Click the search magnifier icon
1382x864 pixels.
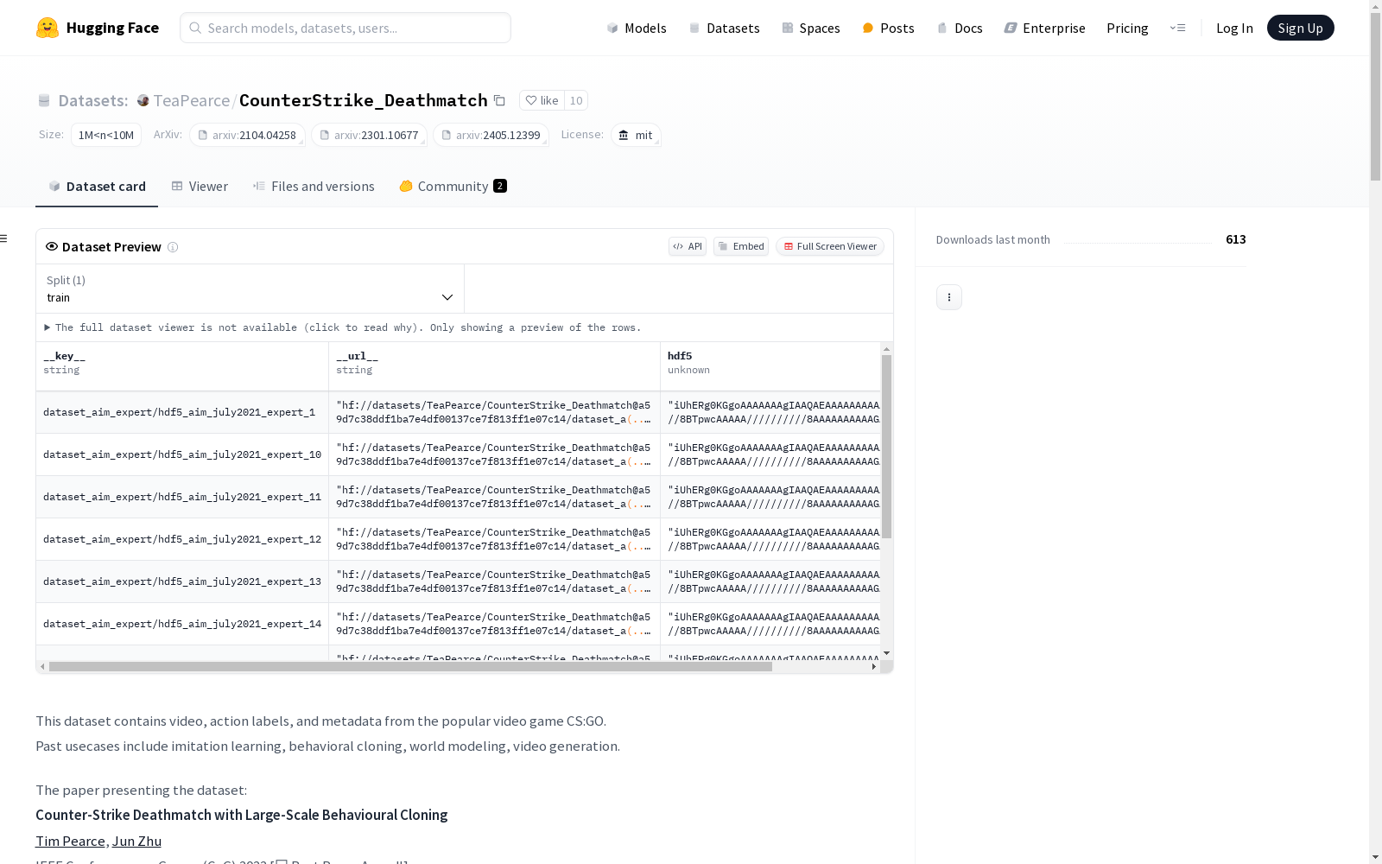(195, 28)
